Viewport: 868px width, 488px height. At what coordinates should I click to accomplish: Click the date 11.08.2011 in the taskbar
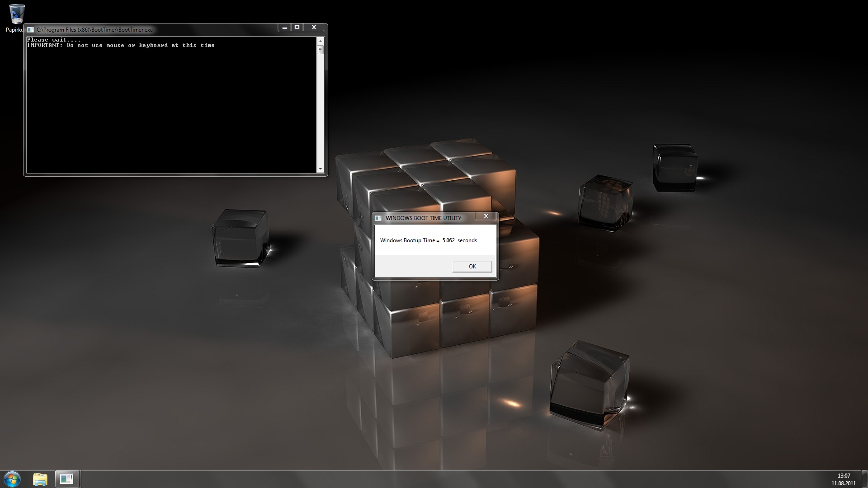844,483
